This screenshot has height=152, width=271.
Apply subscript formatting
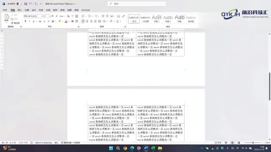point(44,21)
